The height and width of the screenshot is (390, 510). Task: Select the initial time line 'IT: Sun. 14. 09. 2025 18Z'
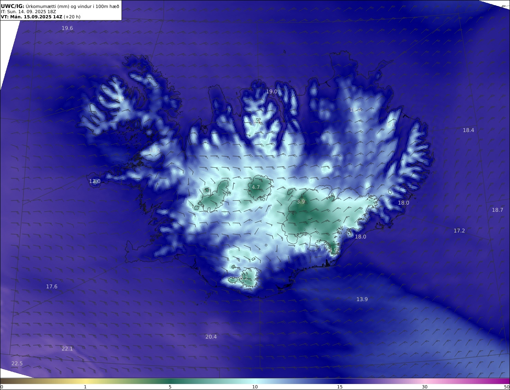coord(28,12)
